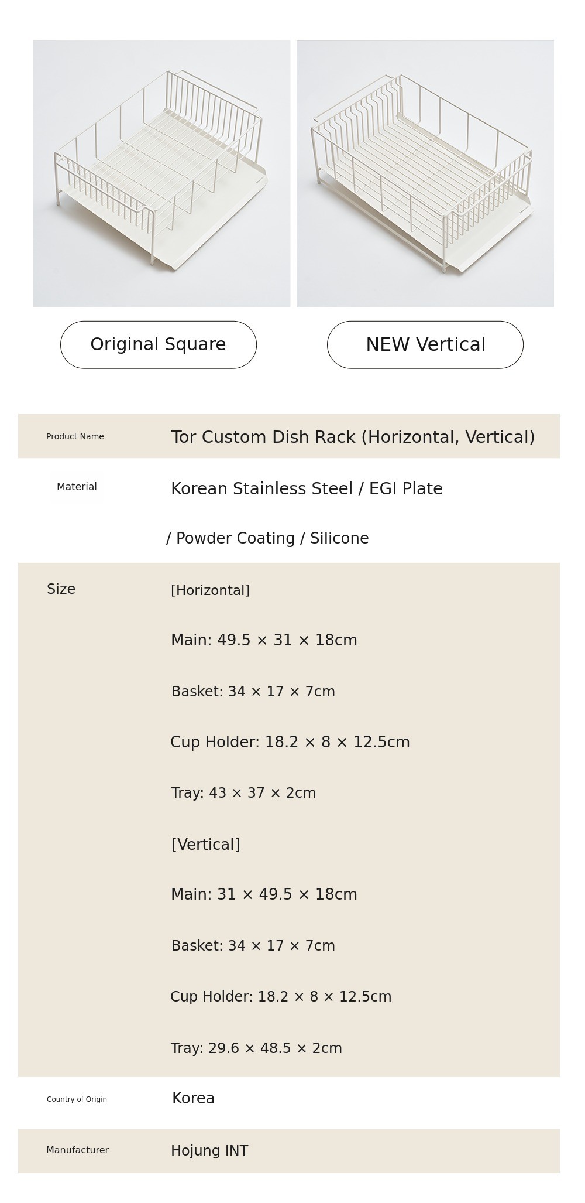Click the [Vertical] size heading
Screen dimensions: 585x1203
click(x=205, y=845)
